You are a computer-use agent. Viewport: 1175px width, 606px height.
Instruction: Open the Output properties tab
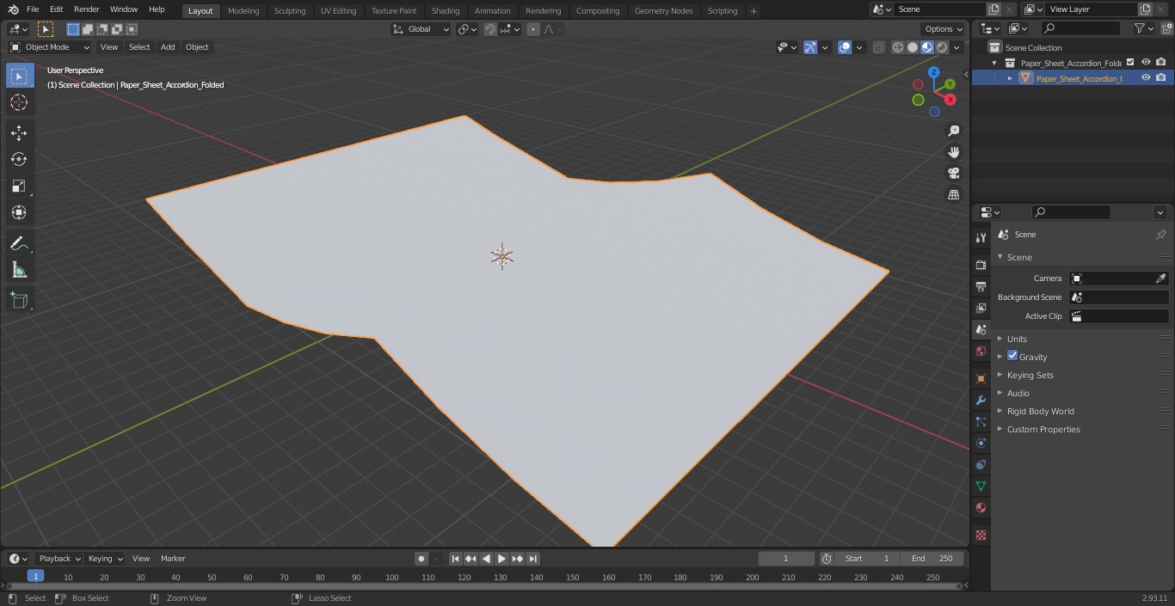(981, 286)
